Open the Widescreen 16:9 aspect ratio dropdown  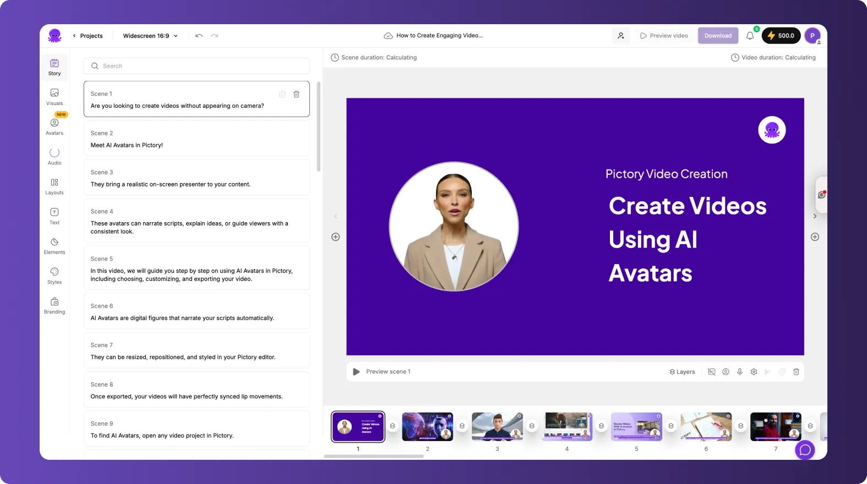pyautogui.click(x=150, y=36)
